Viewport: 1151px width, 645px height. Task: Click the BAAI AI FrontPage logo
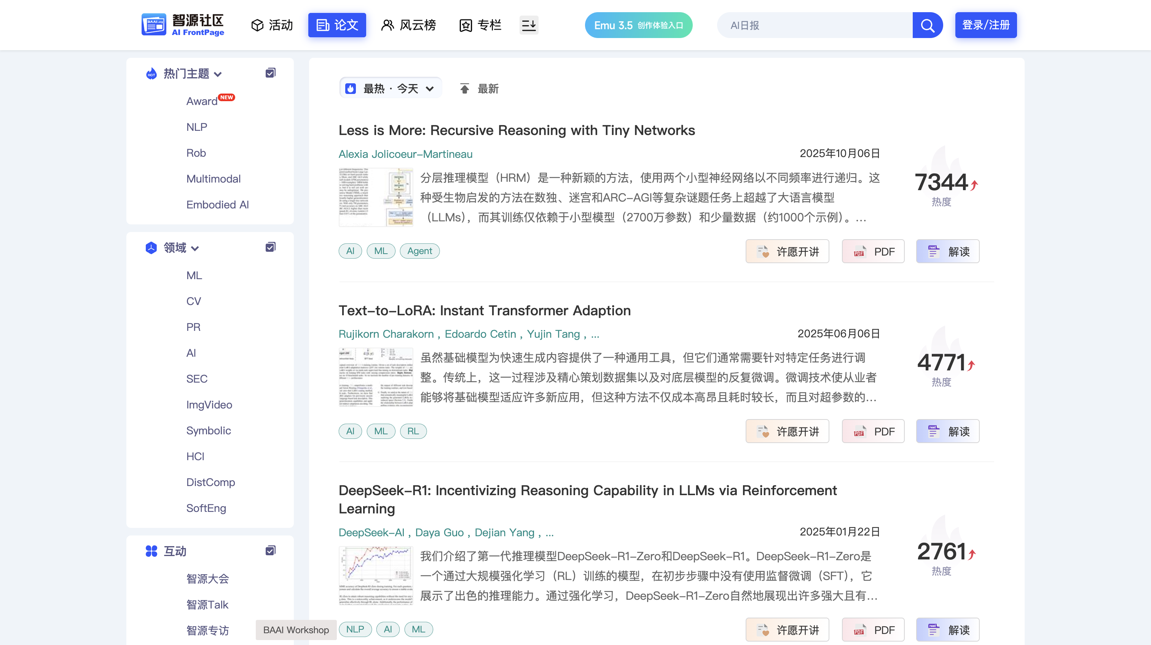tap(183, 25)
